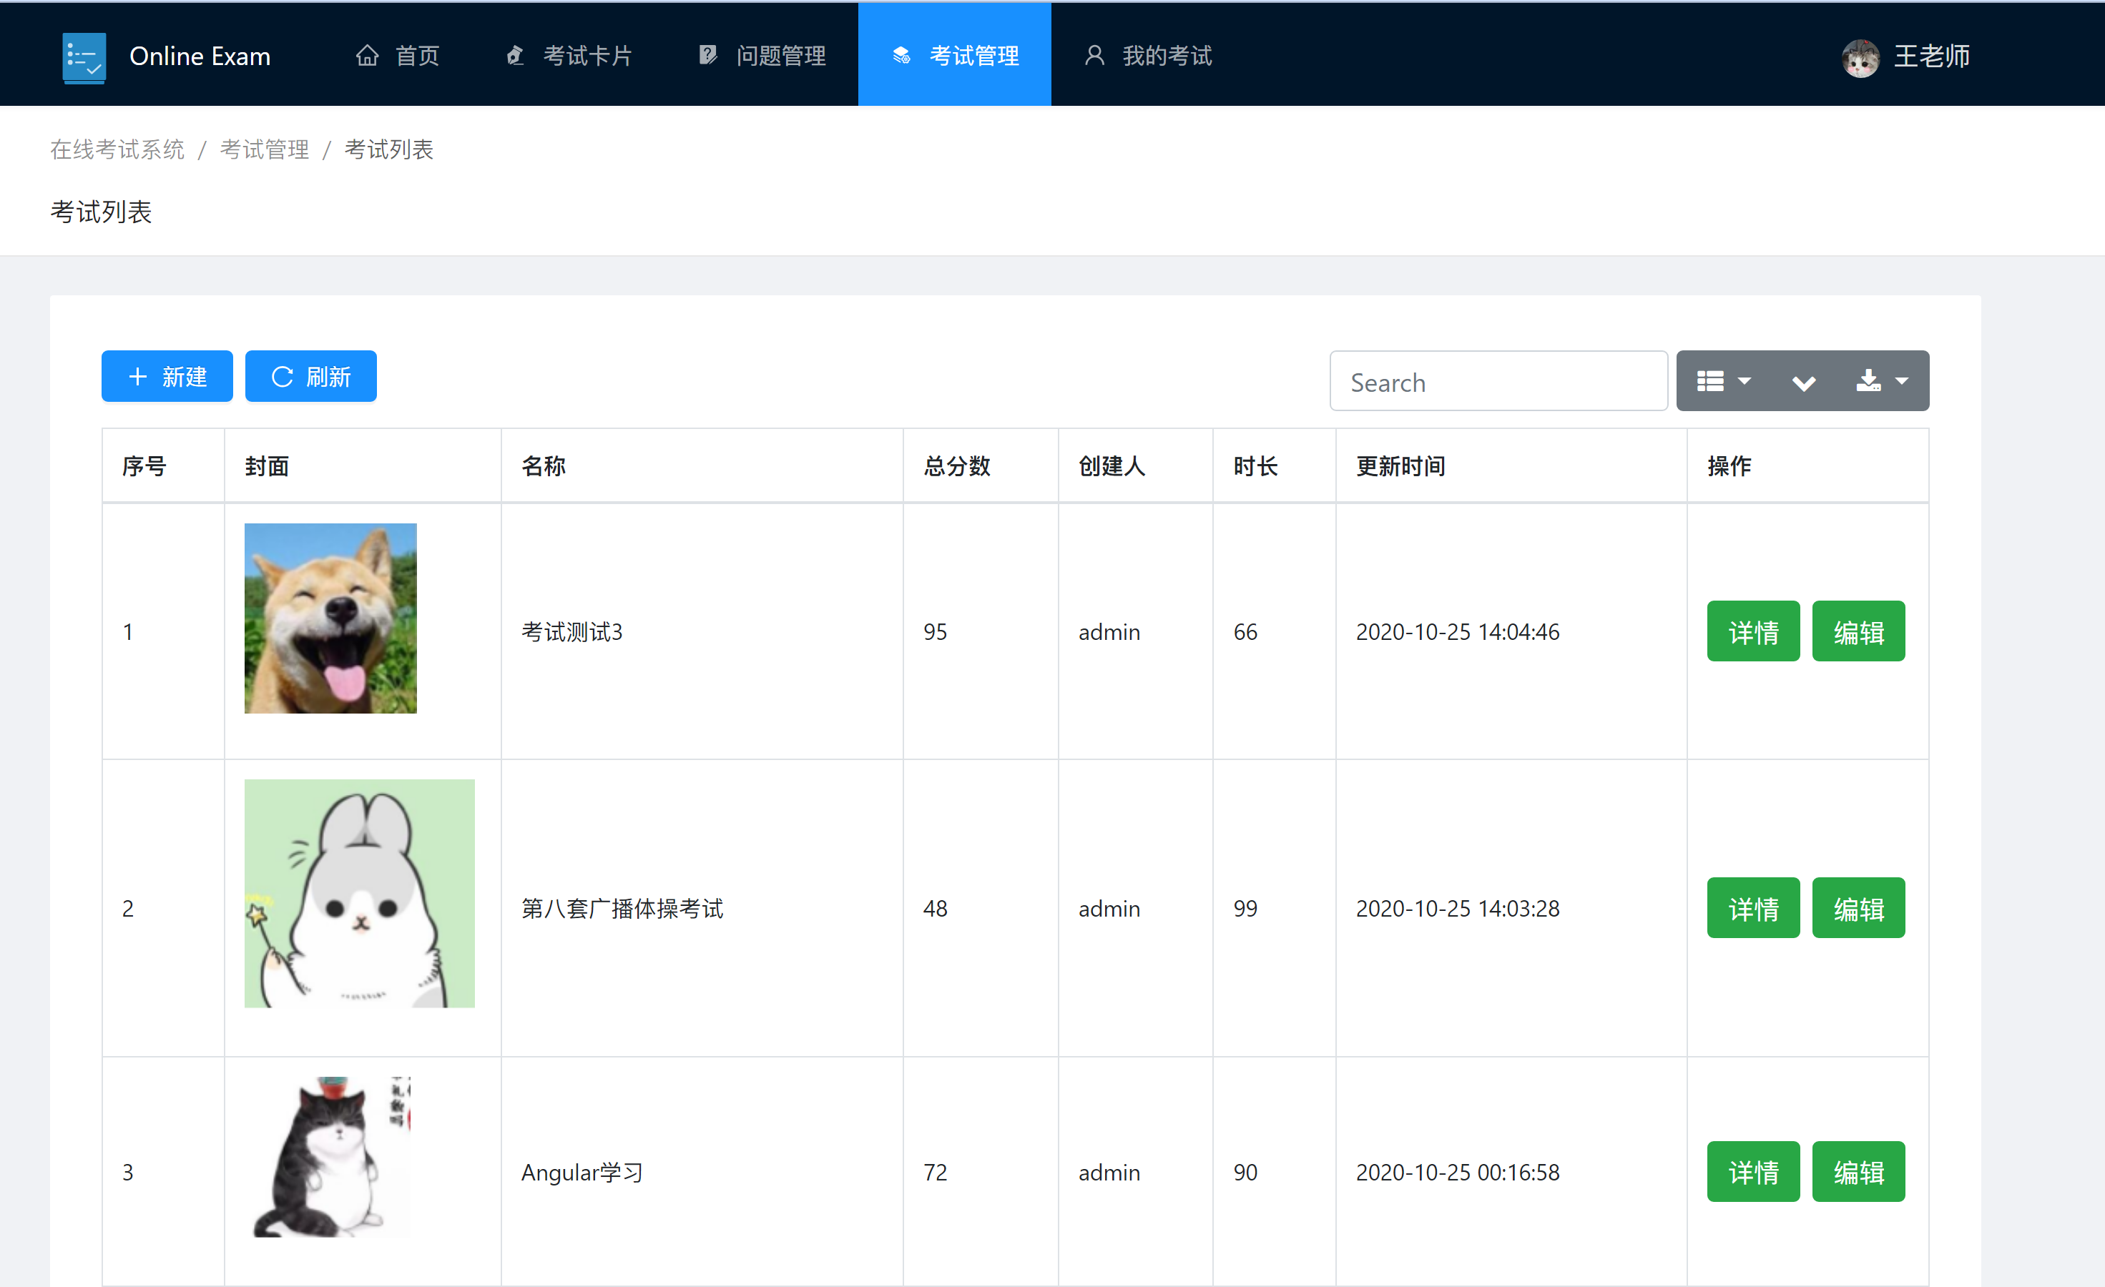Click the rabbit cover image thumbnail
The height and width of the screenshot is (1287, 2105).
click(x=359, y=893)
